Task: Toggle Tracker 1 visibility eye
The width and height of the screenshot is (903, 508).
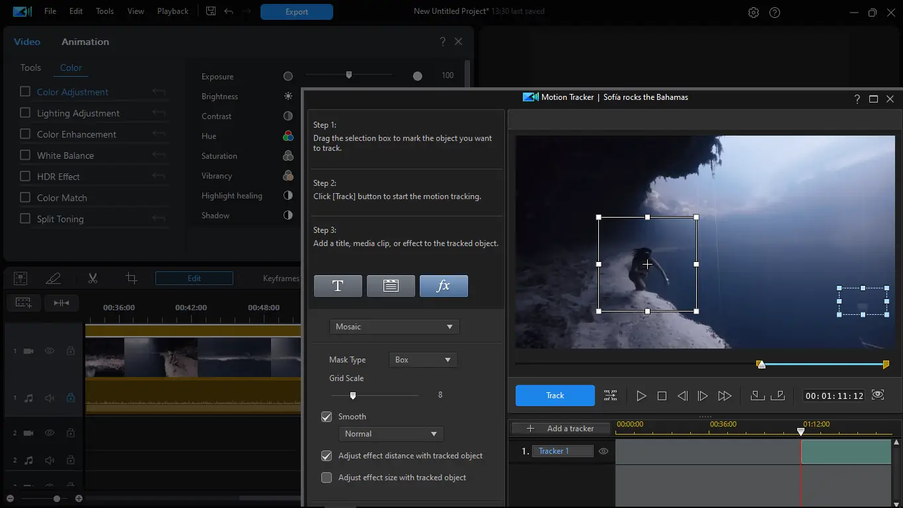Action: point(603,451)
